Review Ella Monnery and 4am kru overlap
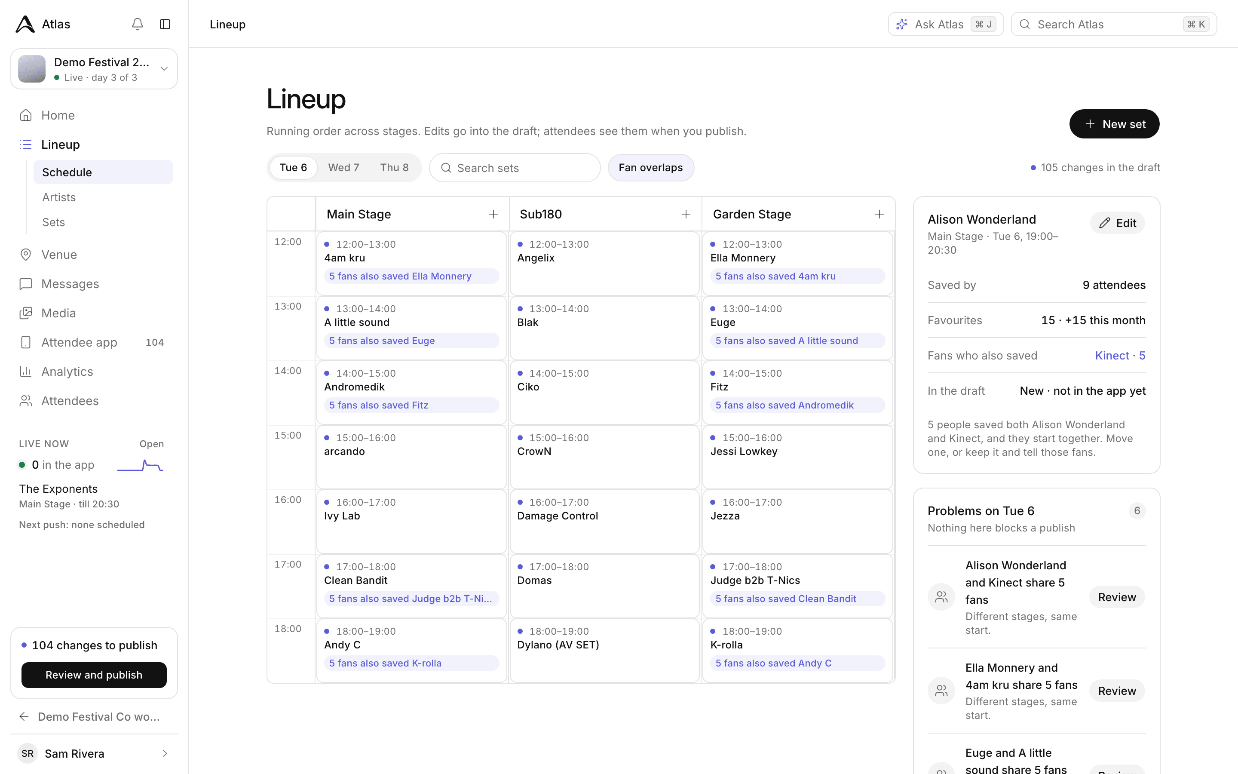1238x774 pixels. [1117, 691]
